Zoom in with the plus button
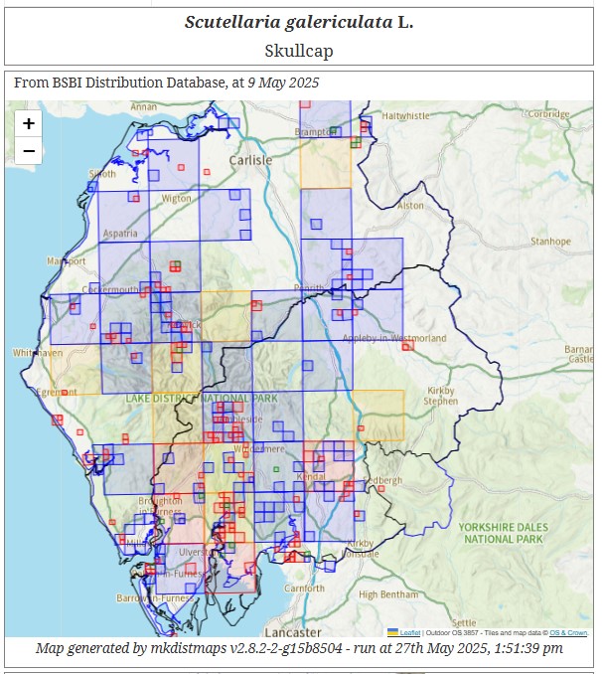The height and width of the screenshot is (674, 602). [29, 124]
